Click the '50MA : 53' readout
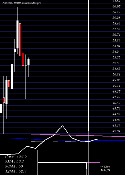 coord(14,166)
